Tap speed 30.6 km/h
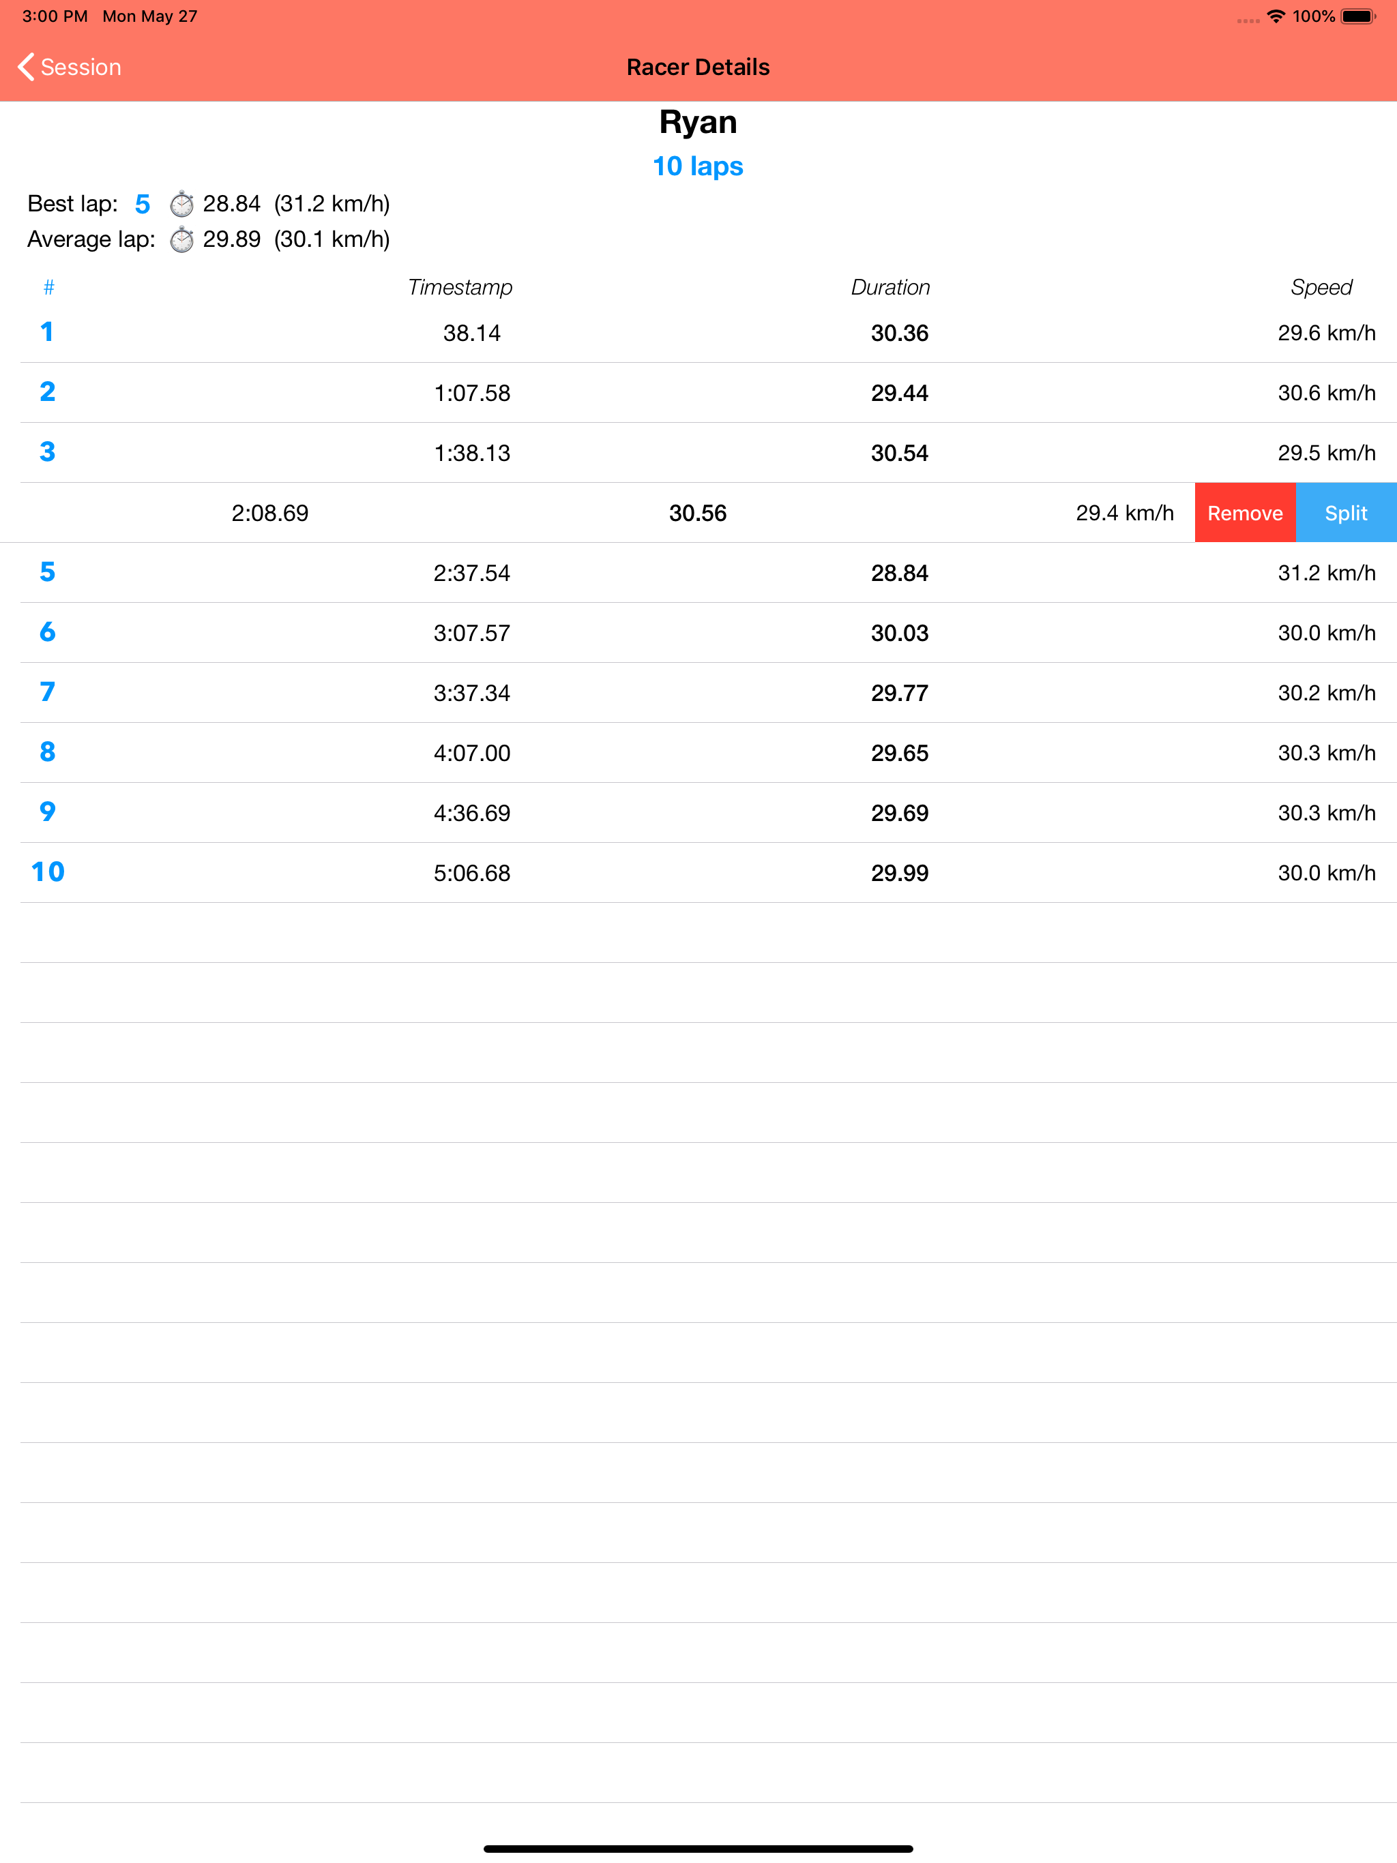This screenshot has width=1397, height=1863. [1326, 393]
